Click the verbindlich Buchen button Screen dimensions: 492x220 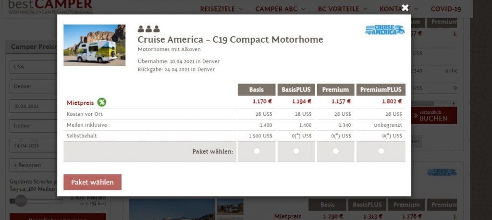pyautogui.click(x=434, y=115)
